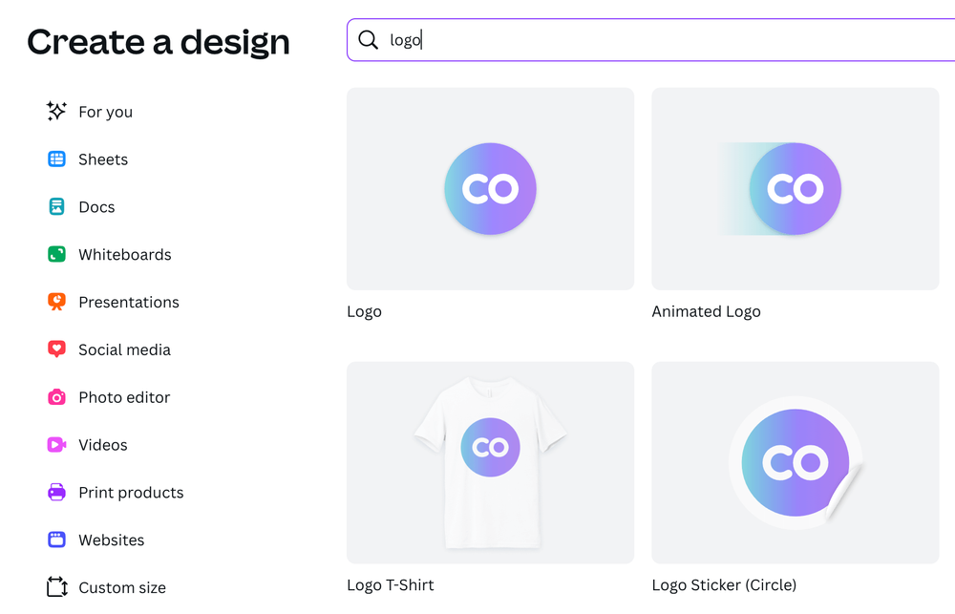
Task: Click the search magnifier icon
Action: 368,39
